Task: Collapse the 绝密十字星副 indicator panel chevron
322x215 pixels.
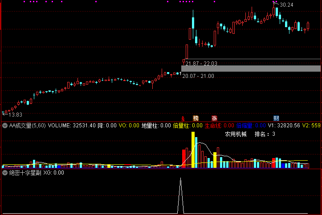Action: (x=5, y=173)
